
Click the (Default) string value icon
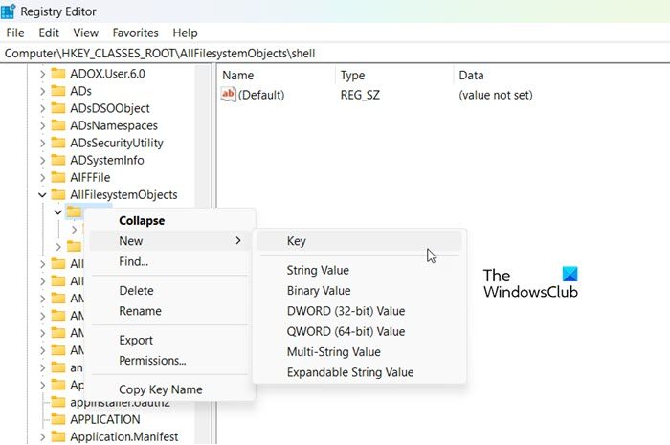click(228, 95)
